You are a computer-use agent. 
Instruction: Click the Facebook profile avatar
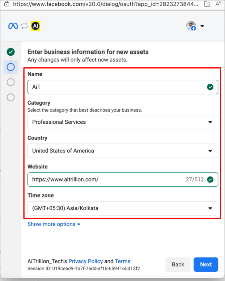[x=191, y=26]
